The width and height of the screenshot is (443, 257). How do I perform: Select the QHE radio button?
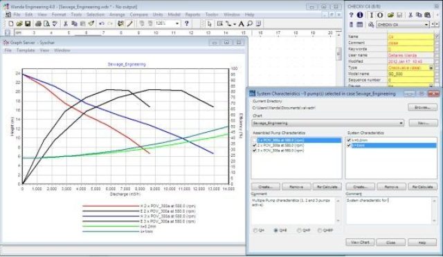point(275,230)
